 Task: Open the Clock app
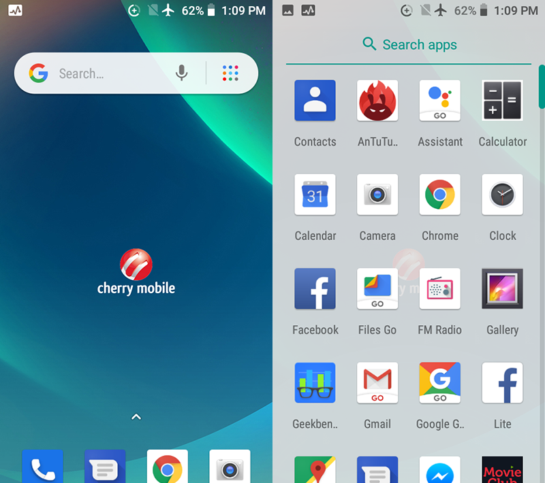click(x=502, y=195)
